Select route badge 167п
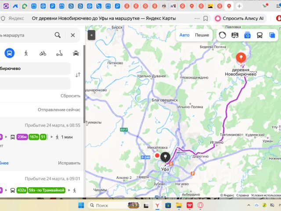Screen dimensions: 281x211 click(x=34, y=137)
